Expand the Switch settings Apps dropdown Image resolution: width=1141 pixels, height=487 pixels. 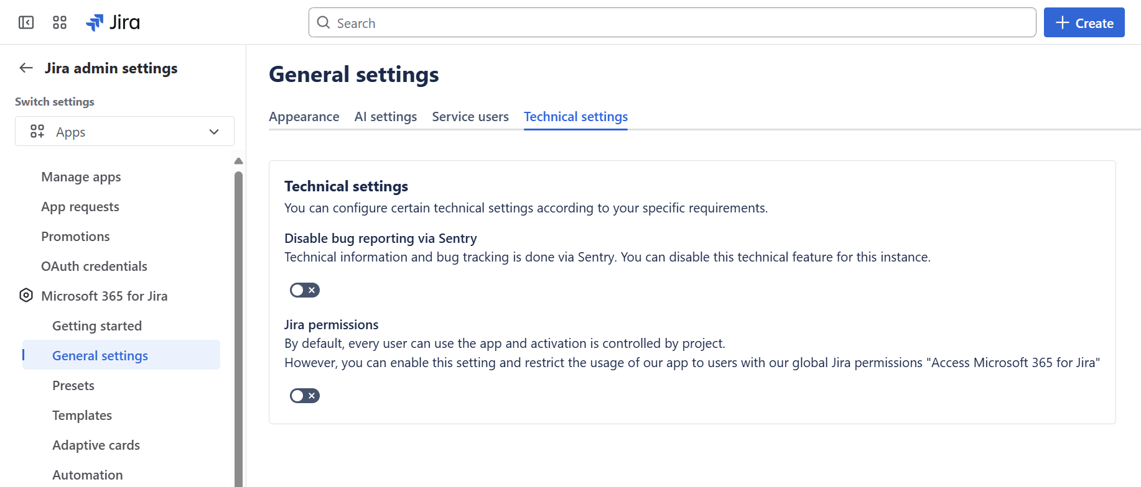tap(124, 132)
